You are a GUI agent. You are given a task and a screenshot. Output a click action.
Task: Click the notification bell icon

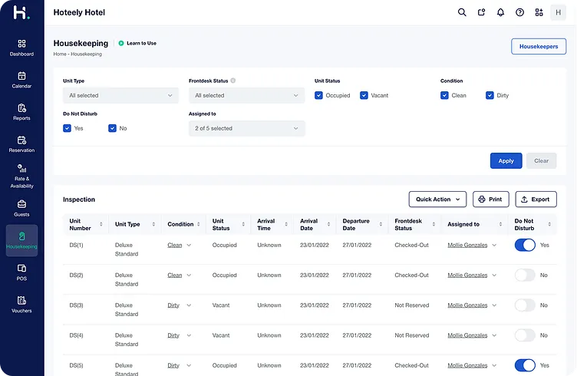(x=500, y=12)
